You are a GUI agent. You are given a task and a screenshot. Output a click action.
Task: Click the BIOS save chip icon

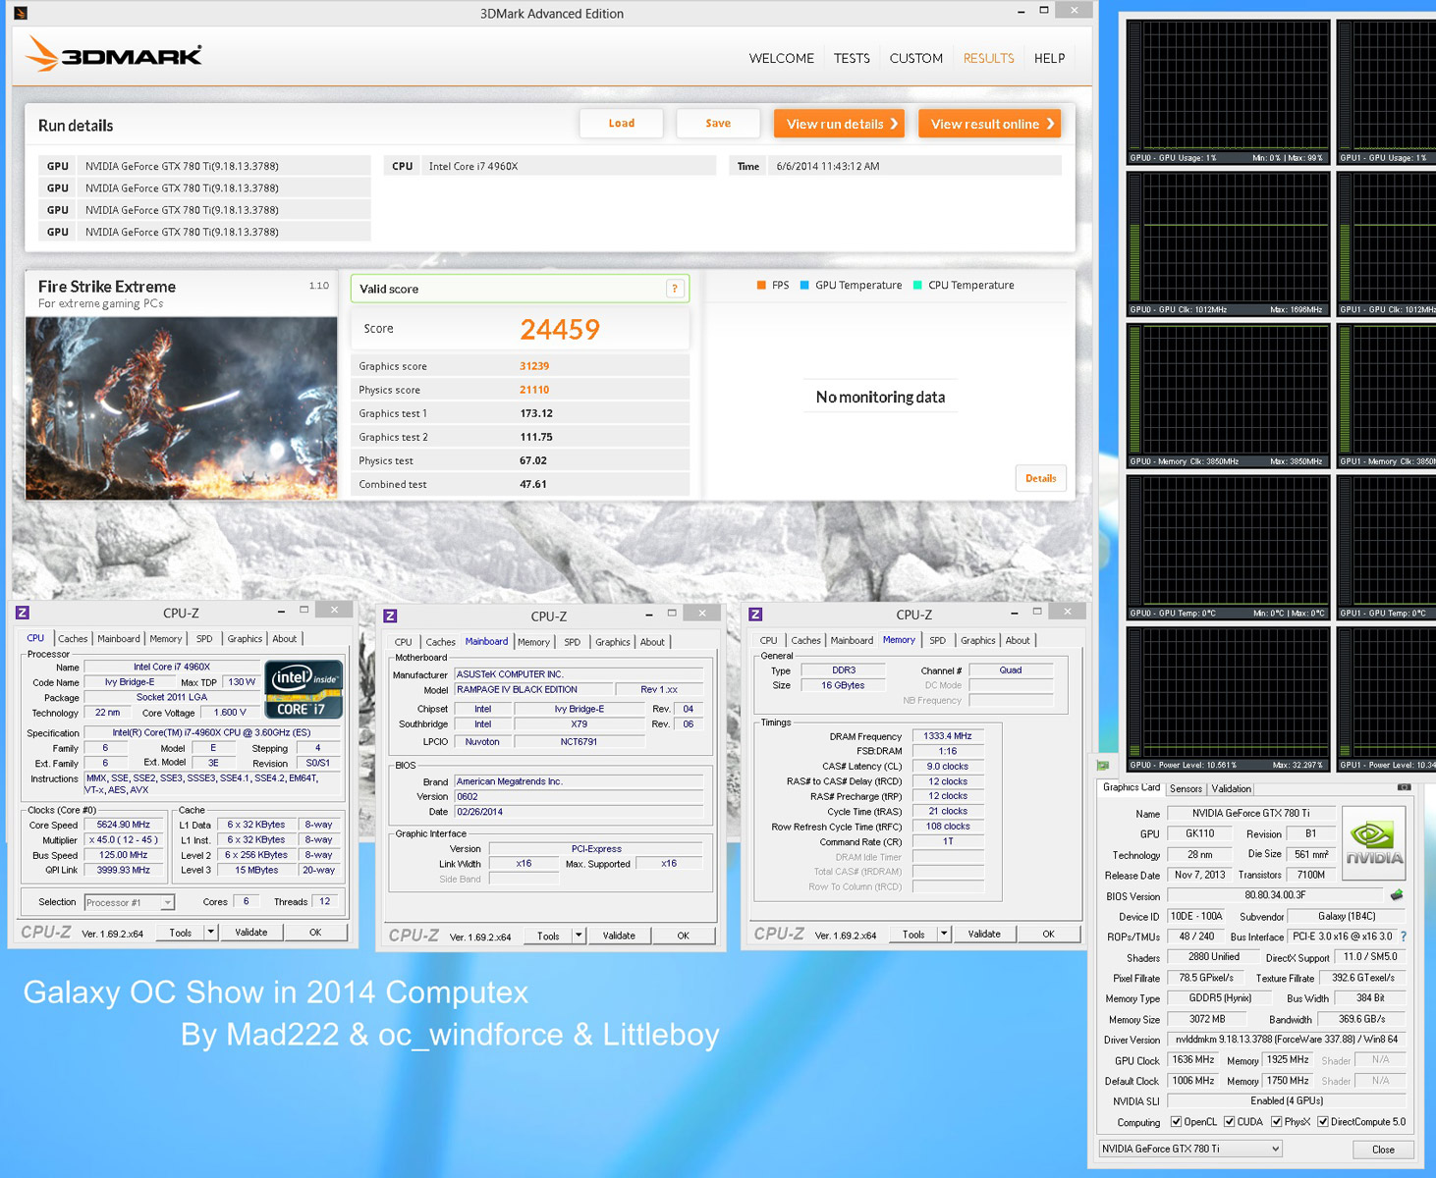[1396, 895]
